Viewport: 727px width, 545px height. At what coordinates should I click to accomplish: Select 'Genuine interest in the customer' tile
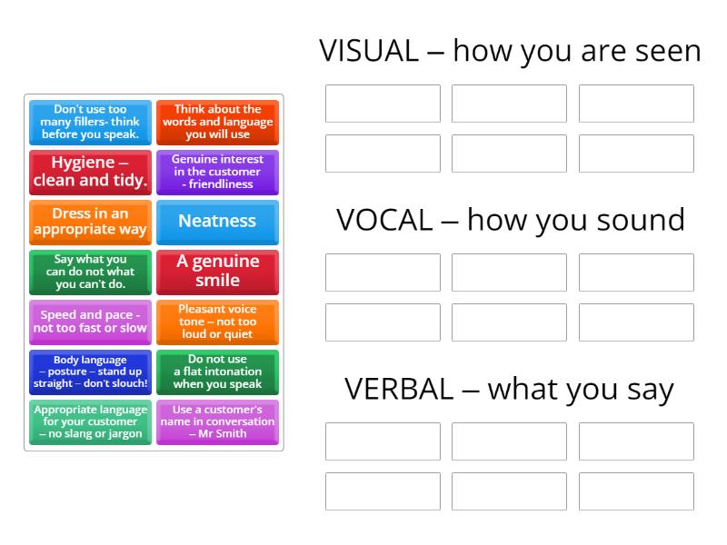(x=217, y=173)
